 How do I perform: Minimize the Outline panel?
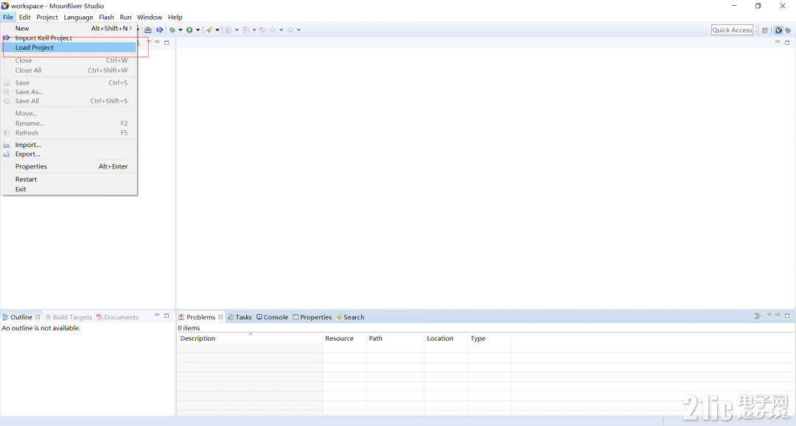(x=157, y=315)
